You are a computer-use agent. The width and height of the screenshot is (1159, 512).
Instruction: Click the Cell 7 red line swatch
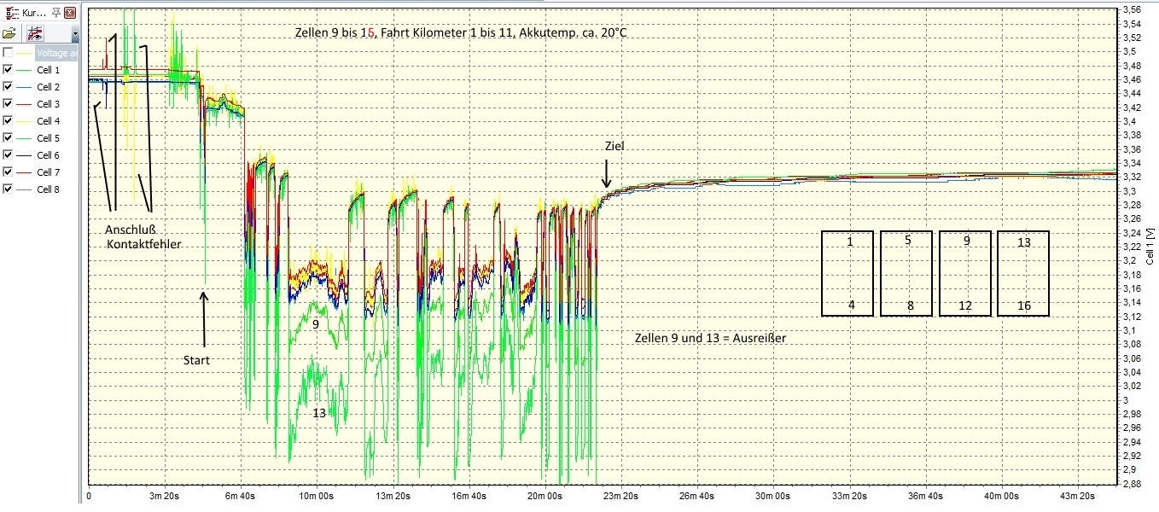coord(24,172)
